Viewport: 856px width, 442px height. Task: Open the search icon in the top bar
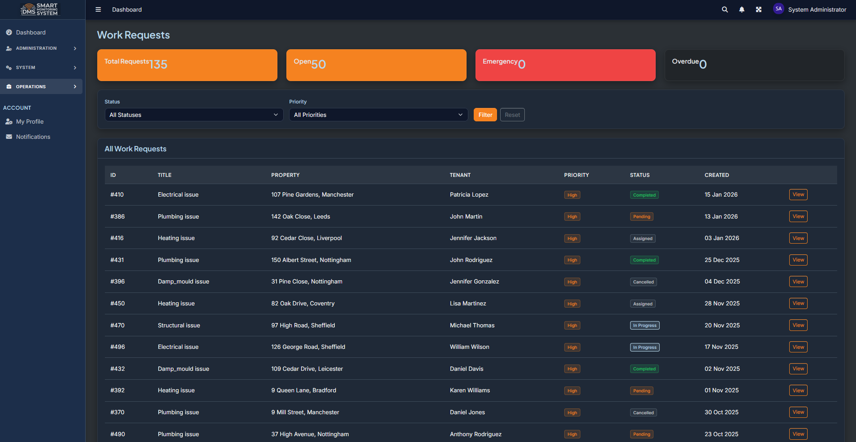[724, 9]
